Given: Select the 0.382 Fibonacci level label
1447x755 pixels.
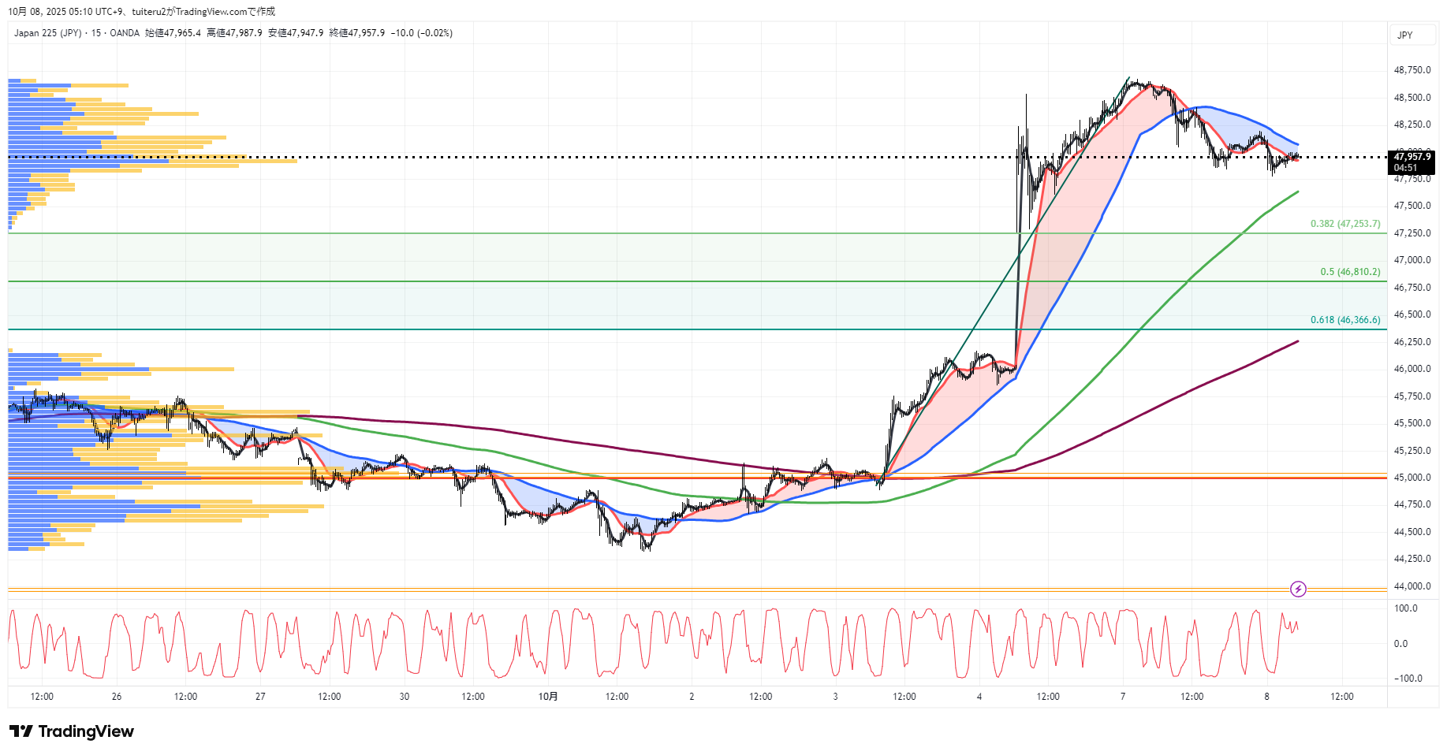Looking at the screenshot, I should pyautogui.click(x=1345, y=224).
